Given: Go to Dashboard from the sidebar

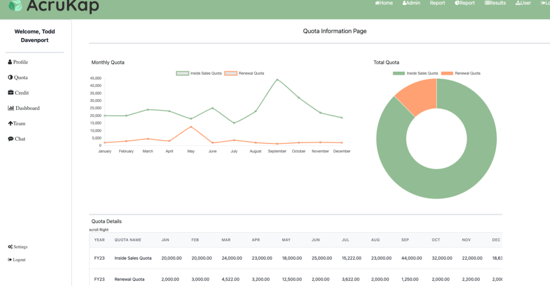Looking at the screenshot, I should point(24,108).
